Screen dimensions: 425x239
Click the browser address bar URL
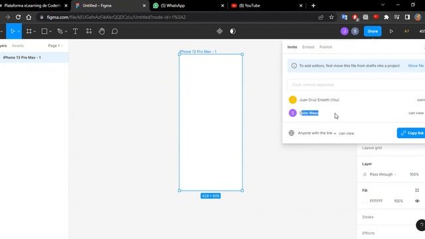point(116,17)
